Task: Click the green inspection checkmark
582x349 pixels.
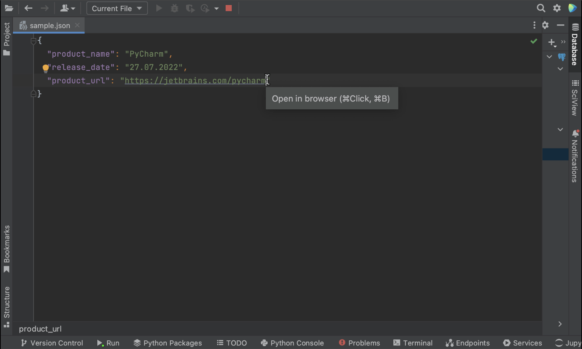Action: pyautogui.click(x=534, y=41)
